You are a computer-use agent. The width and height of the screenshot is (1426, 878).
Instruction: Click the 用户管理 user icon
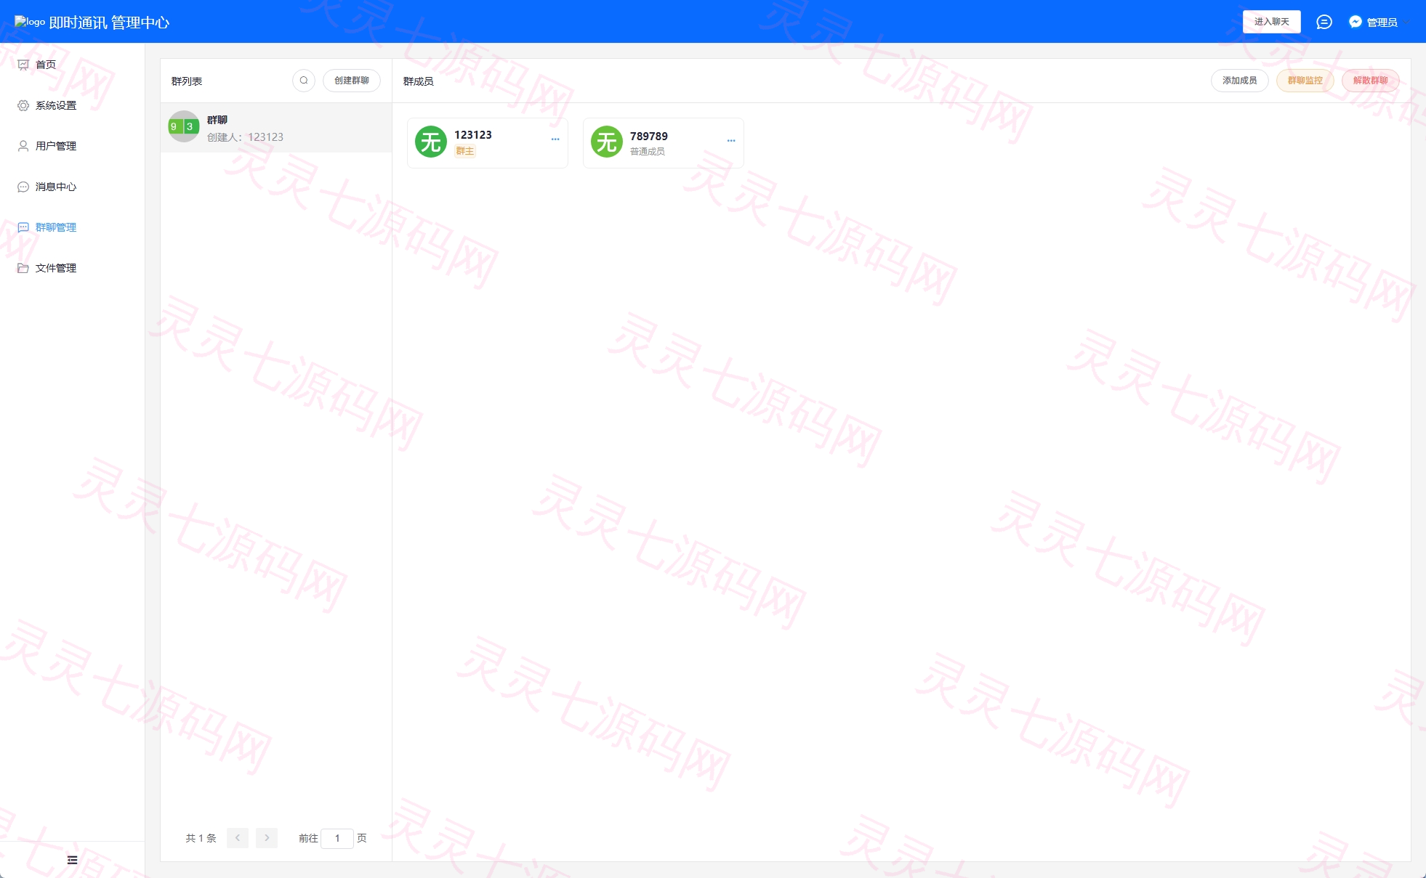(23, 146)
